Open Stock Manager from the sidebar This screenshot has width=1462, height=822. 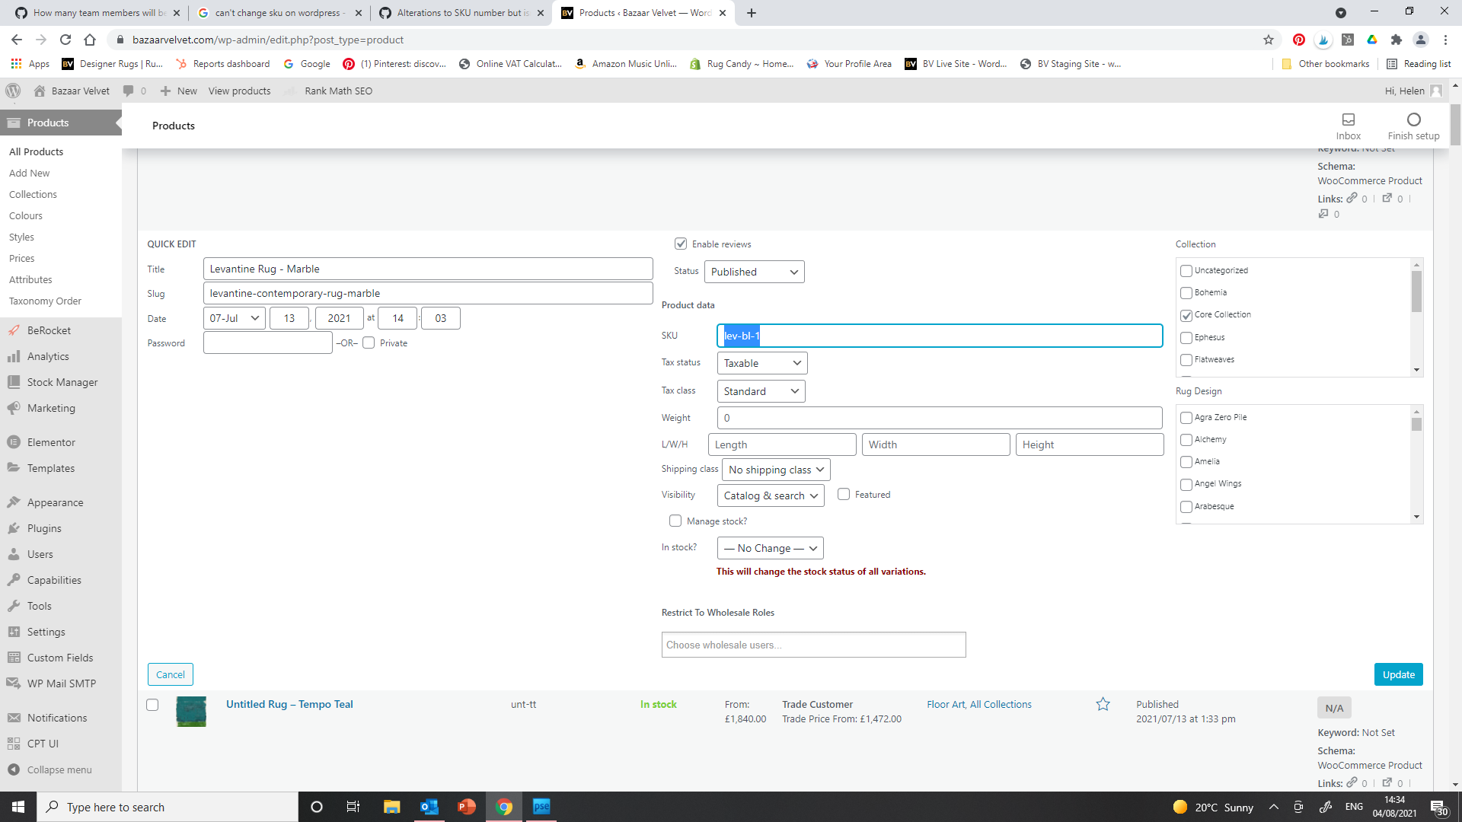13,382
